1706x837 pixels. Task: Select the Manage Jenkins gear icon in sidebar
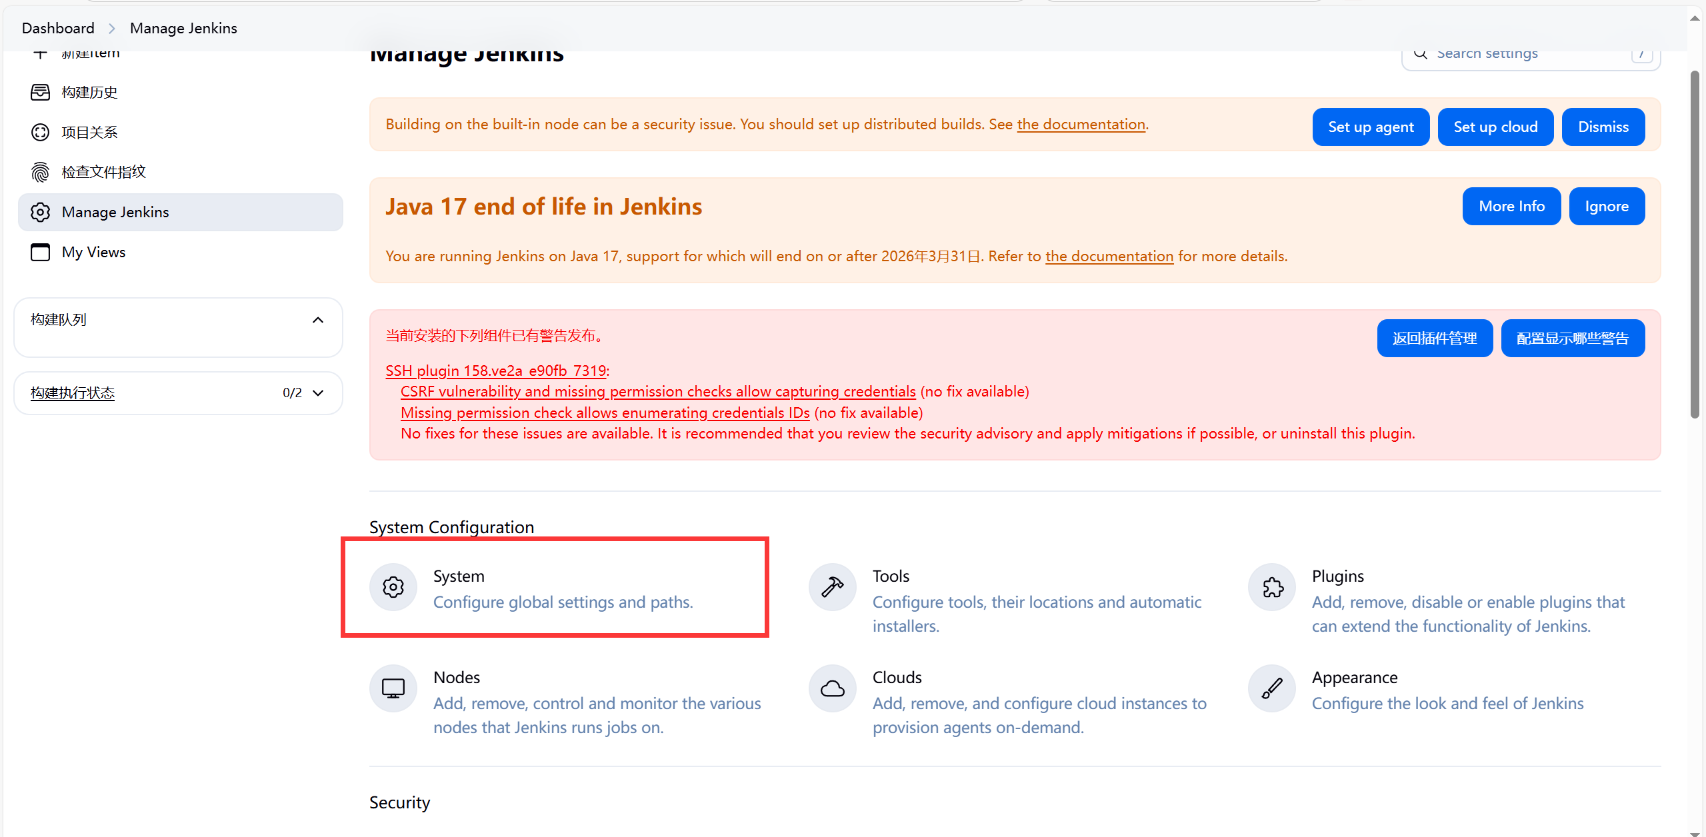pos(40,212)
